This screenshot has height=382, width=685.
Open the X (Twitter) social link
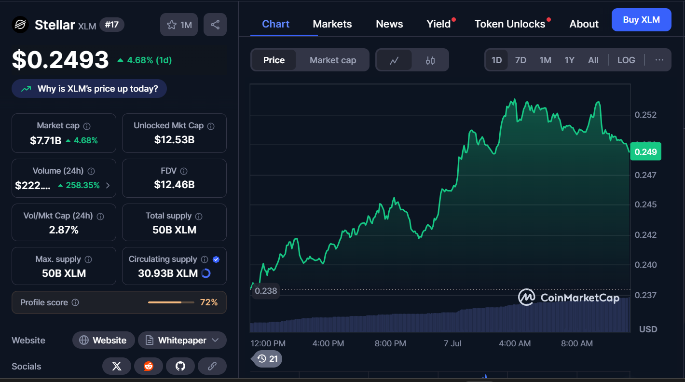[x=116, y=366]
